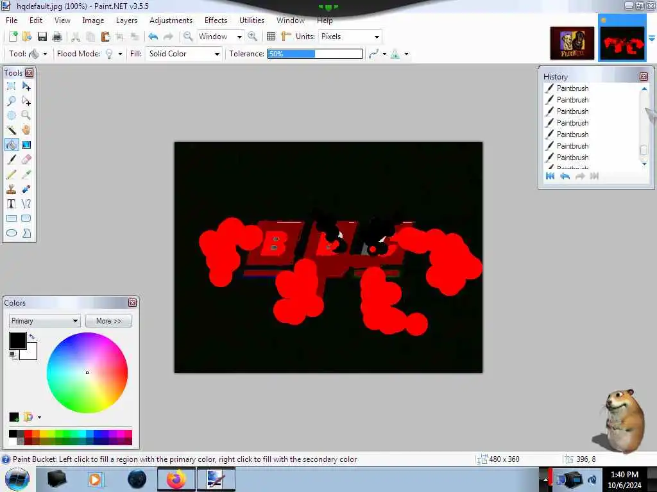Open the Adjustments menu

(171, 20)
